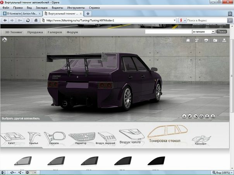234x175 pixels.
Task: Switch to the 'В Контакте' browser tab
Action: pyautogui.click(x=21, y=13)
